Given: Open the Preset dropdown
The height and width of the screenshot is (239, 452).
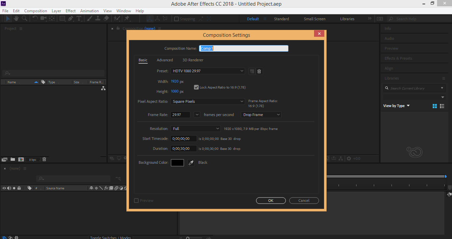Looking at the screenshot, I should click(x=208, y=71).
